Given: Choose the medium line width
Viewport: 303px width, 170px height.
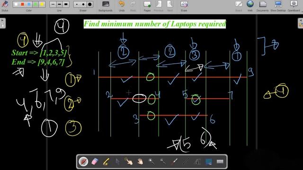Looking at the screenshot, I should [x=59, y=4].
